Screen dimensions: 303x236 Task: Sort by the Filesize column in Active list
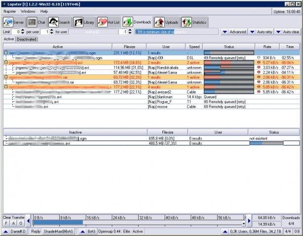click(129, 47)
